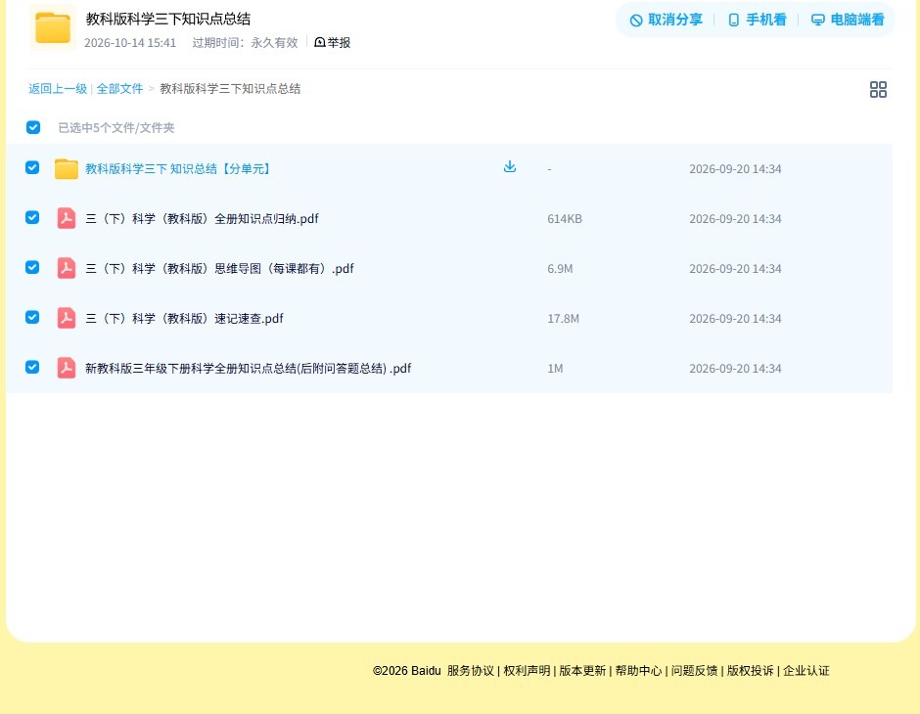Open 全部文件 breadcrumb link
This screenshot has height=714, width=920.
[x=119, y=89]
